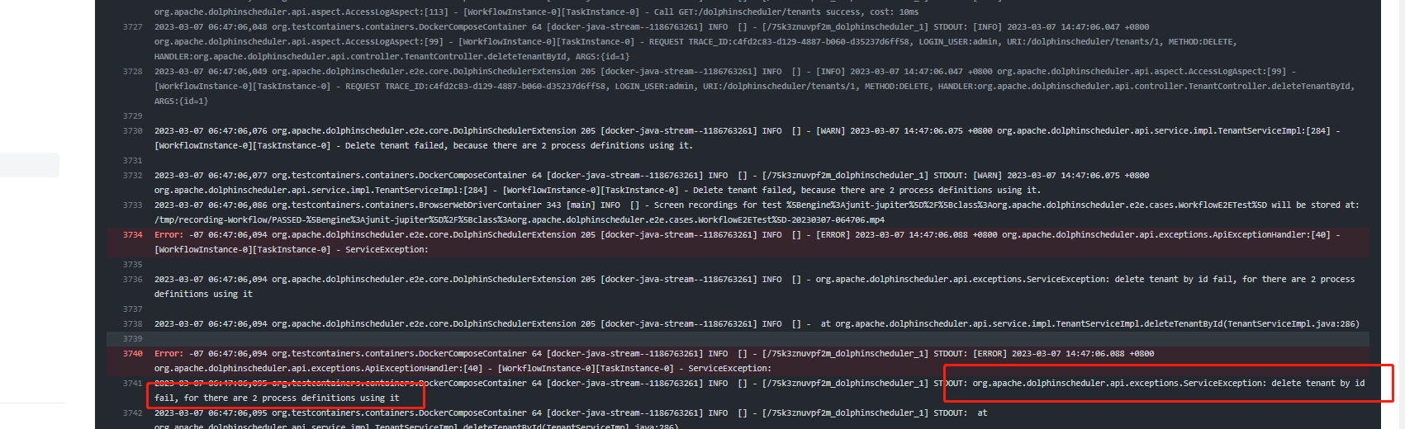Click 'ServiceException:' text under line 3734
The image size is (1405, 429).
tap(387, 250)
